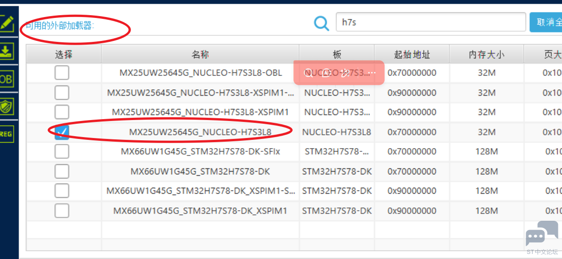562x259 pixels.
Task: Select name MX66UW1G45G_STM32H7S78-DK_XSPIM1-S...
Action: click(x=200, y=191)
